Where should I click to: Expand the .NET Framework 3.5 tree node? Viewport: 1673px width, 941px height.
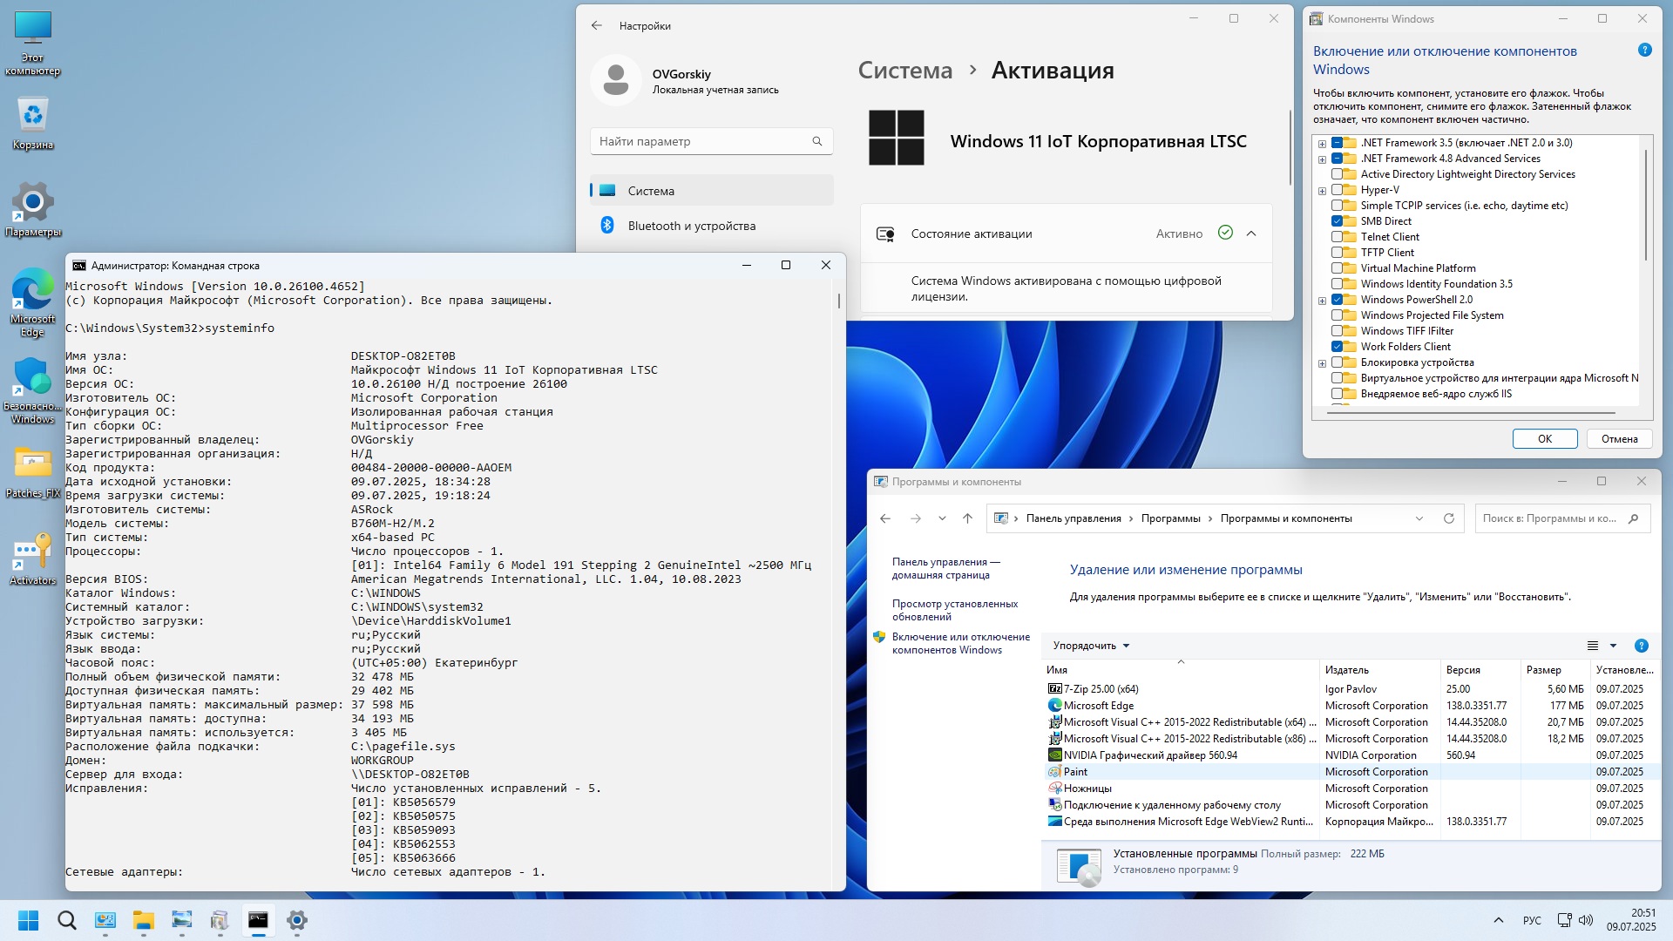[1322, 144]
